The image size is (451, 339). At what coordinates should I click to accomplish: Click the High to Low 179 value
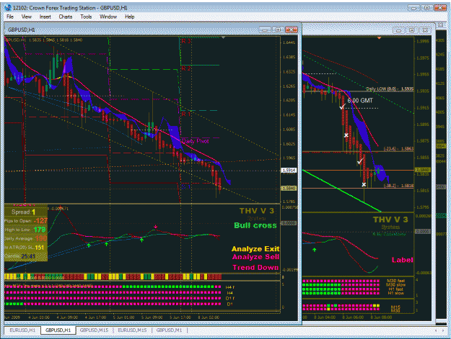(40, 230)
